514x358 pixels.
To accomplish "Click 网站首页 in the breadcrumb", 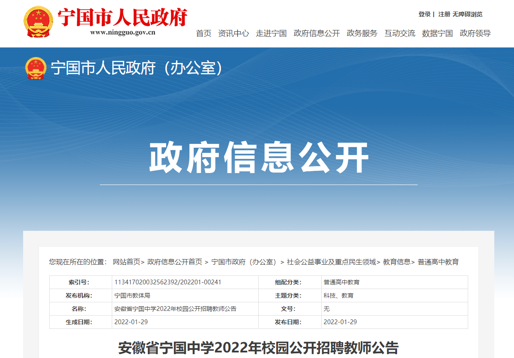I will [126, 262].
